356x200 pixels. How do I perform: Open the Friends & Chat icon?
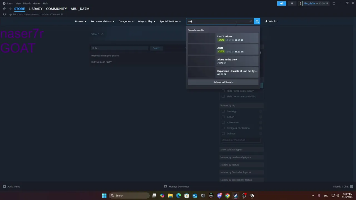tap(352, 187)
